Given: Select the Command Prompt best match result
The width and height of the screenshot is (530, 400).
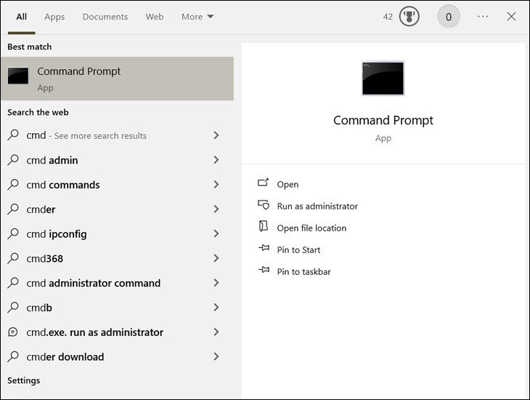Looking at the screenshot, I should point(117,79).
